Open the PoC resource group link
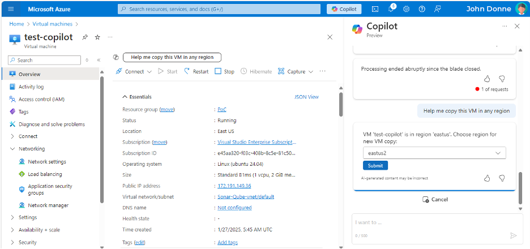Screen dimensions: 530x249 coord(222,109)
